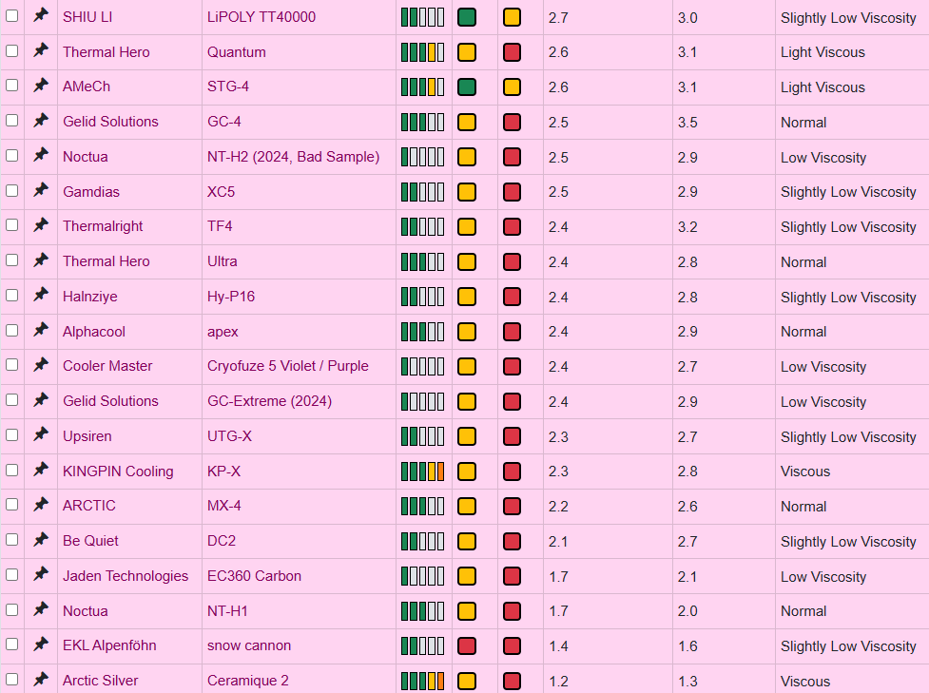Click the pin icon for GC-Extreme (2024)
Viewport: 929px width, 693px height.
click(x=40, y=400)
